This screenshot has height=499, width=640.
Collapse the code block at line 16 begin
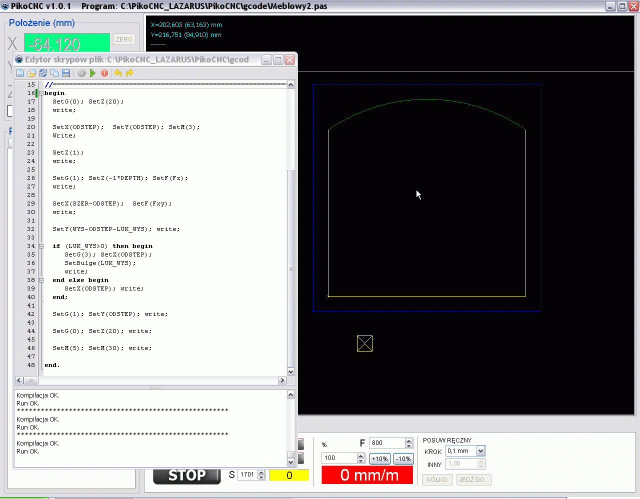click(x=41, y=93)
